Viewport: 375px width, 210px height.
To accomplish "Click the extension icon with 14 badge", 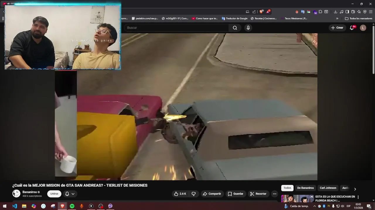I will [315, 12].
